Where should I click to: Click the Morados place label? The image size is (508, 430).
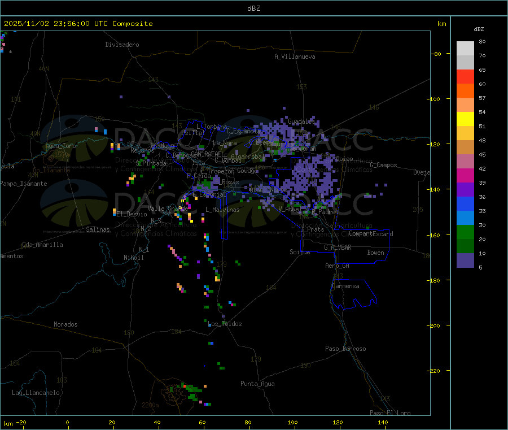65,324
